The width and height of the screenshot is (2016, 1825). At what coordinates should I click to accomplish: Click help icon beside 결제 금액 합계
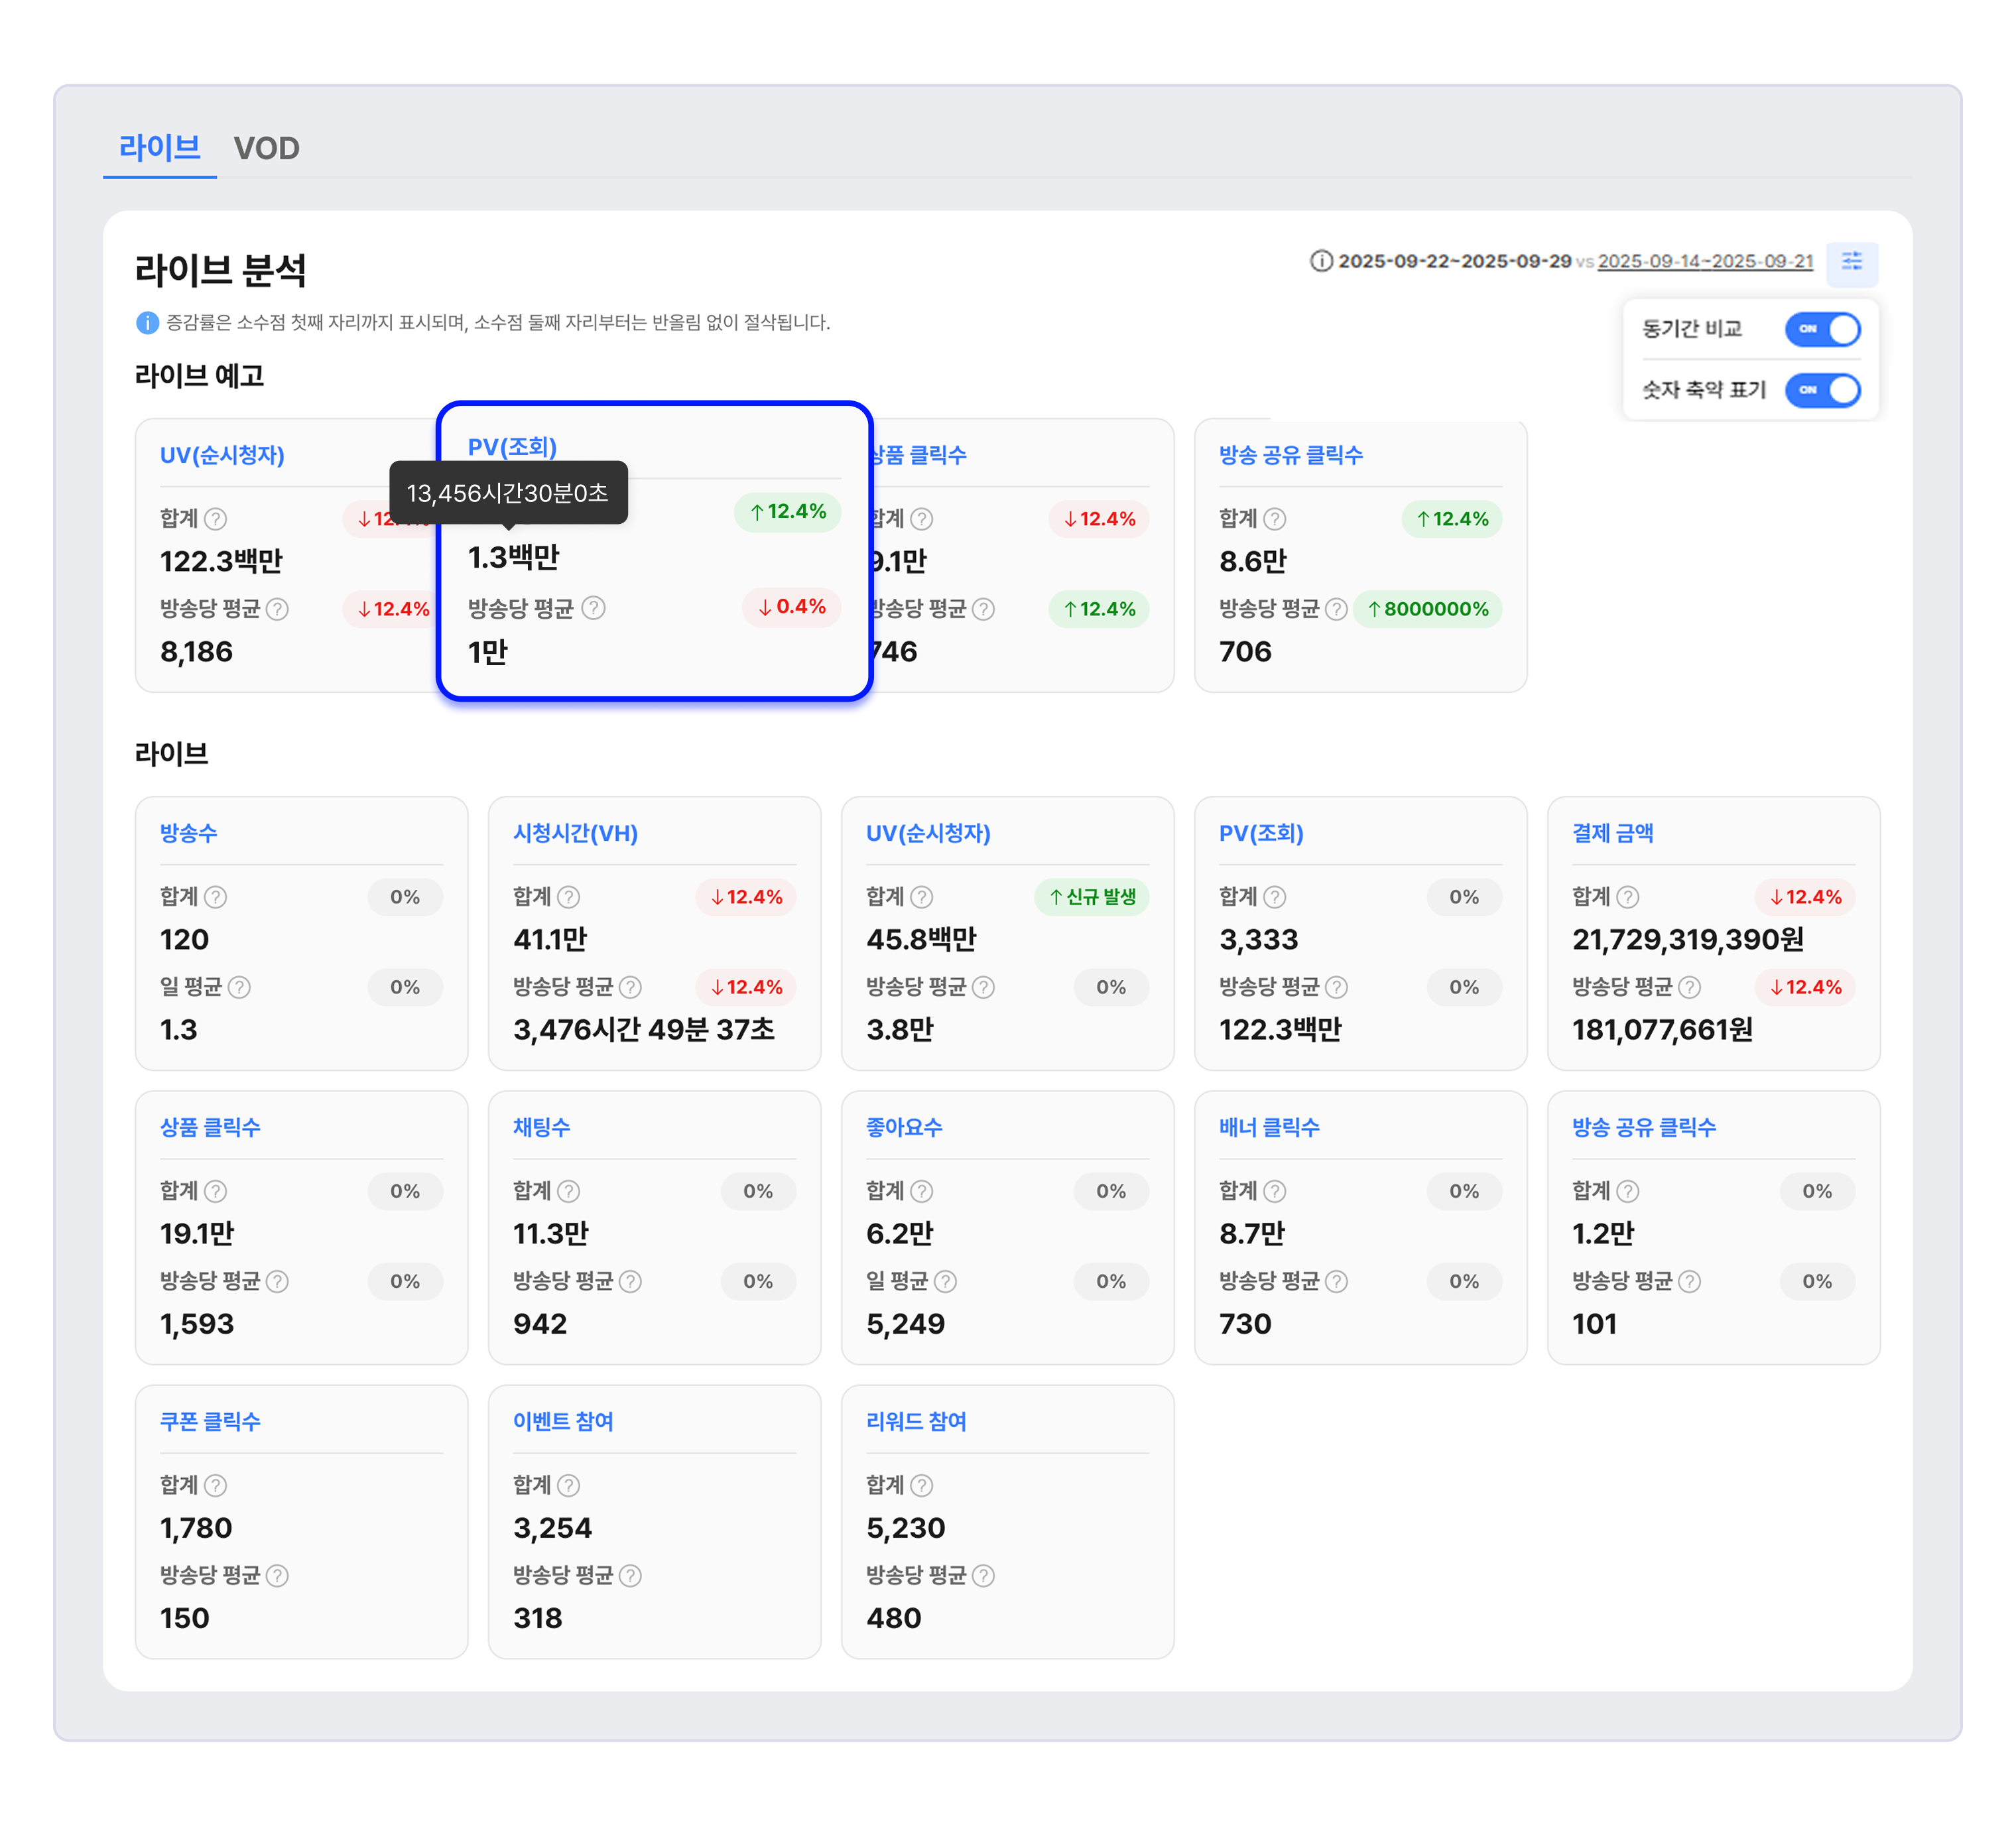1627,897
